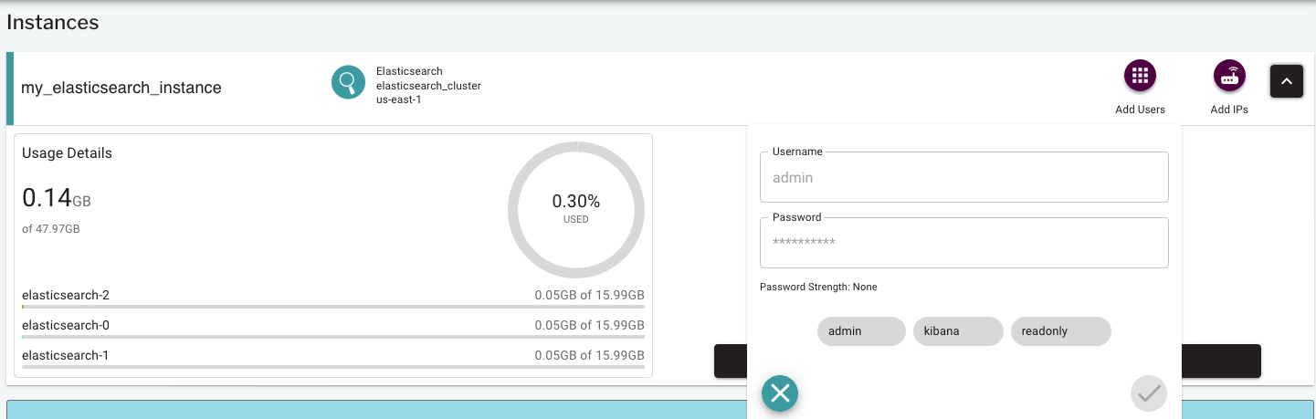Click the 0.30% used donut chart

pos(576,209)
